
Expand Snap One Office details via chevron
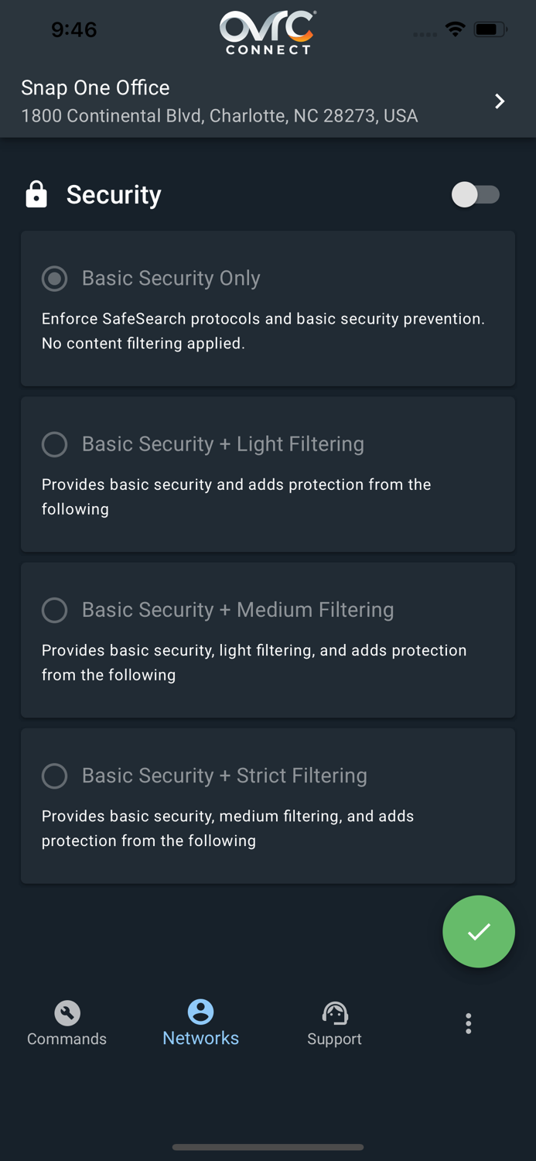(500, 101)
